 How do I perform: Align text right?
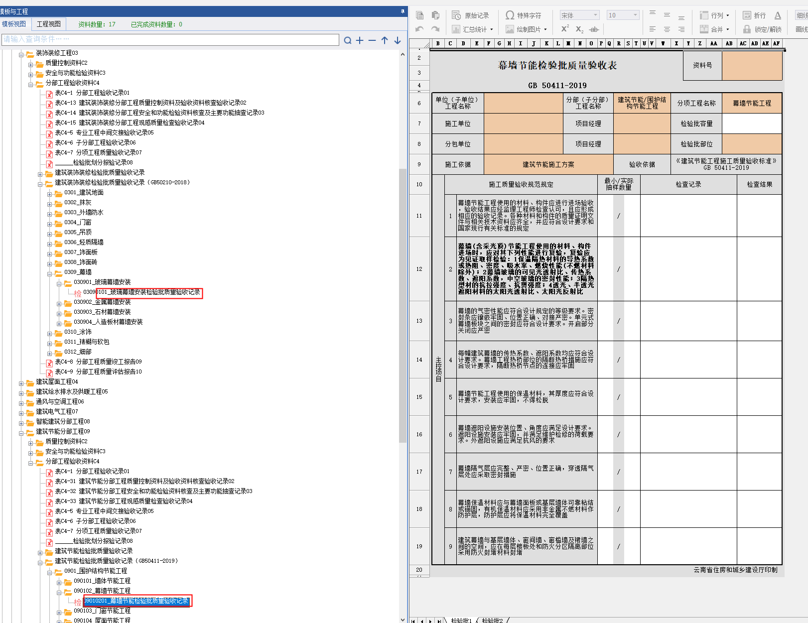click(681, 29)
